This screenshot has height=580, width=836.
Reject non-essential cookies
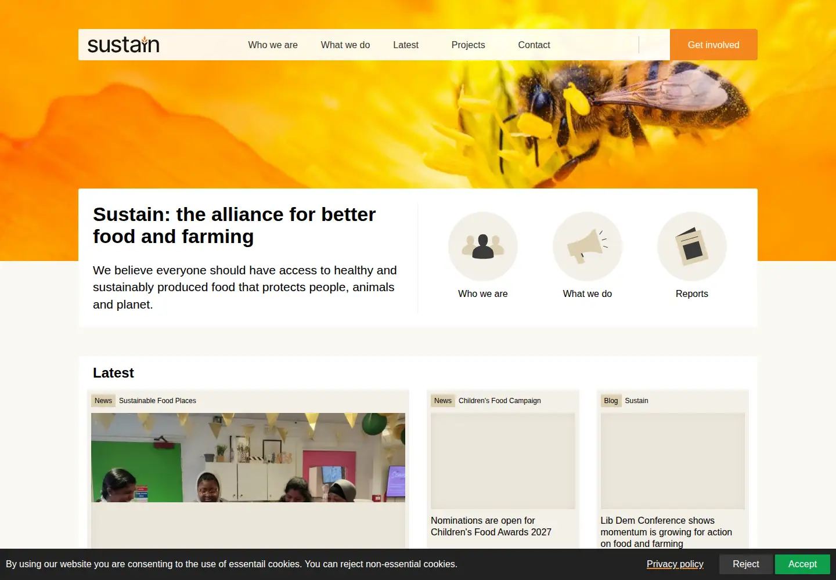[x=746, y=564]
